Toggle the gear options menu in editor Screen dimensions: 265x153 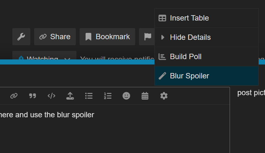[164, 96]
